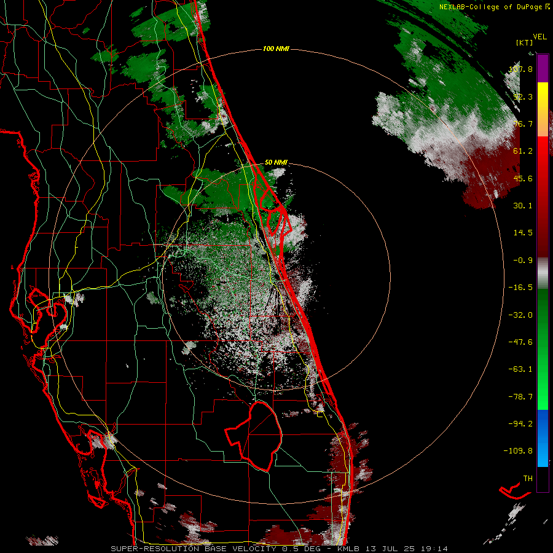Click the -16.5 velocity scale value

(520, 288)
